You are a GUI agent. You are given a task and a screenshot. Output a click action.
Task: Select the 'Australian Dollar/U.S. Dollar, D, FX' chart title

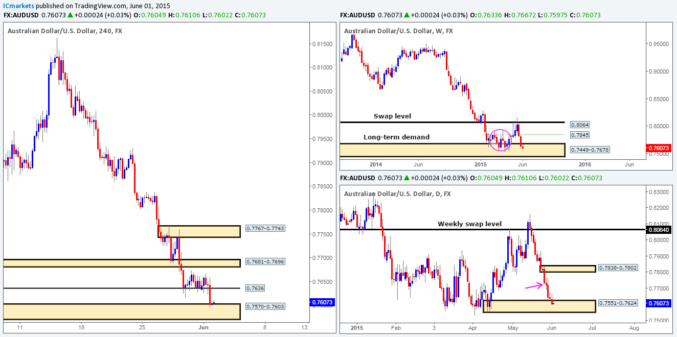(x=397, y=194)
